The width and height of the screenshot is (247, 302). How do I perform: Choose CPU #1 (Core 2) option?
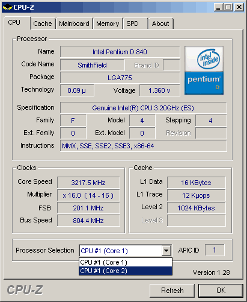coord(126,271)
